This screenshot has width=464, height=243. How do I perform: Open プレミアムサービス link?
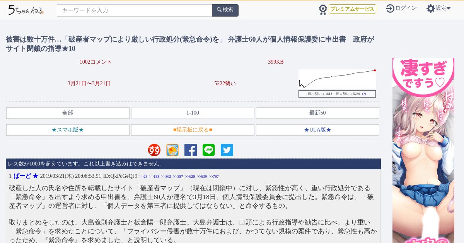352,9
